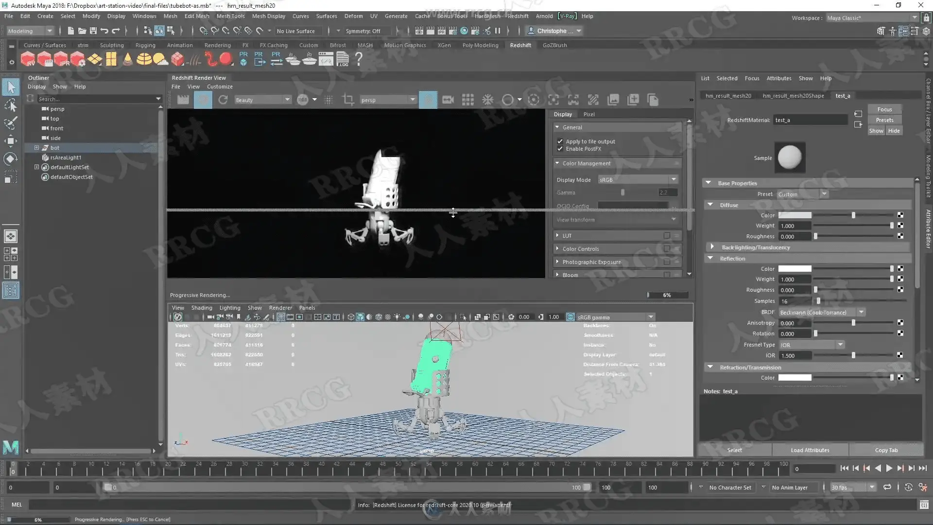933x525 pixels.
Task: Click the Redshift render clapperboard icon
Action: 183,100
